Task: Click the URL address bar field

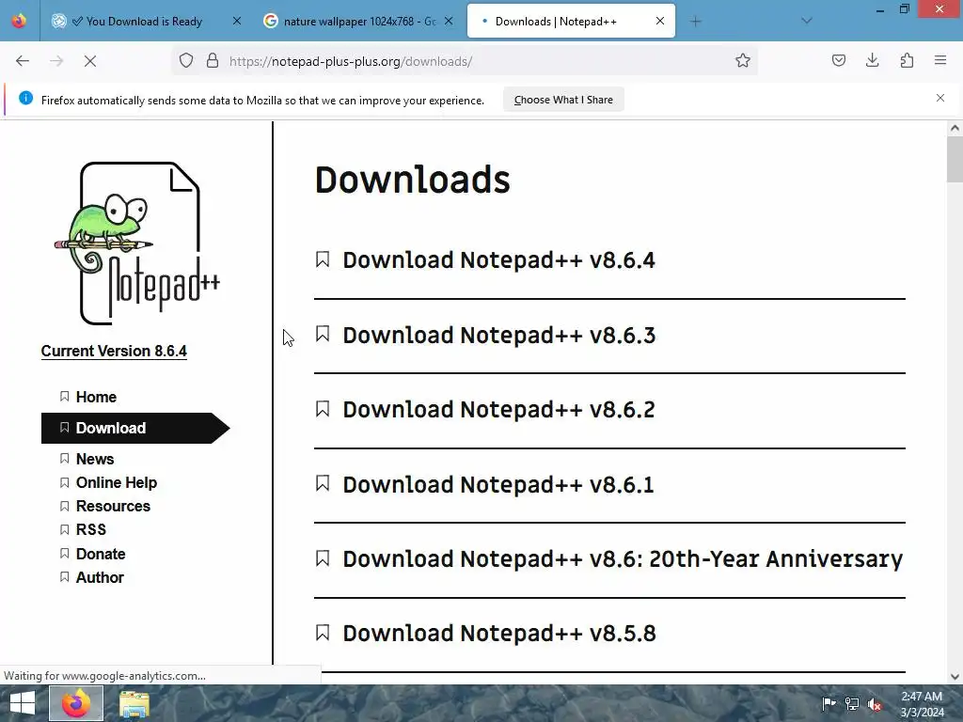Action: tap(464, 61)
